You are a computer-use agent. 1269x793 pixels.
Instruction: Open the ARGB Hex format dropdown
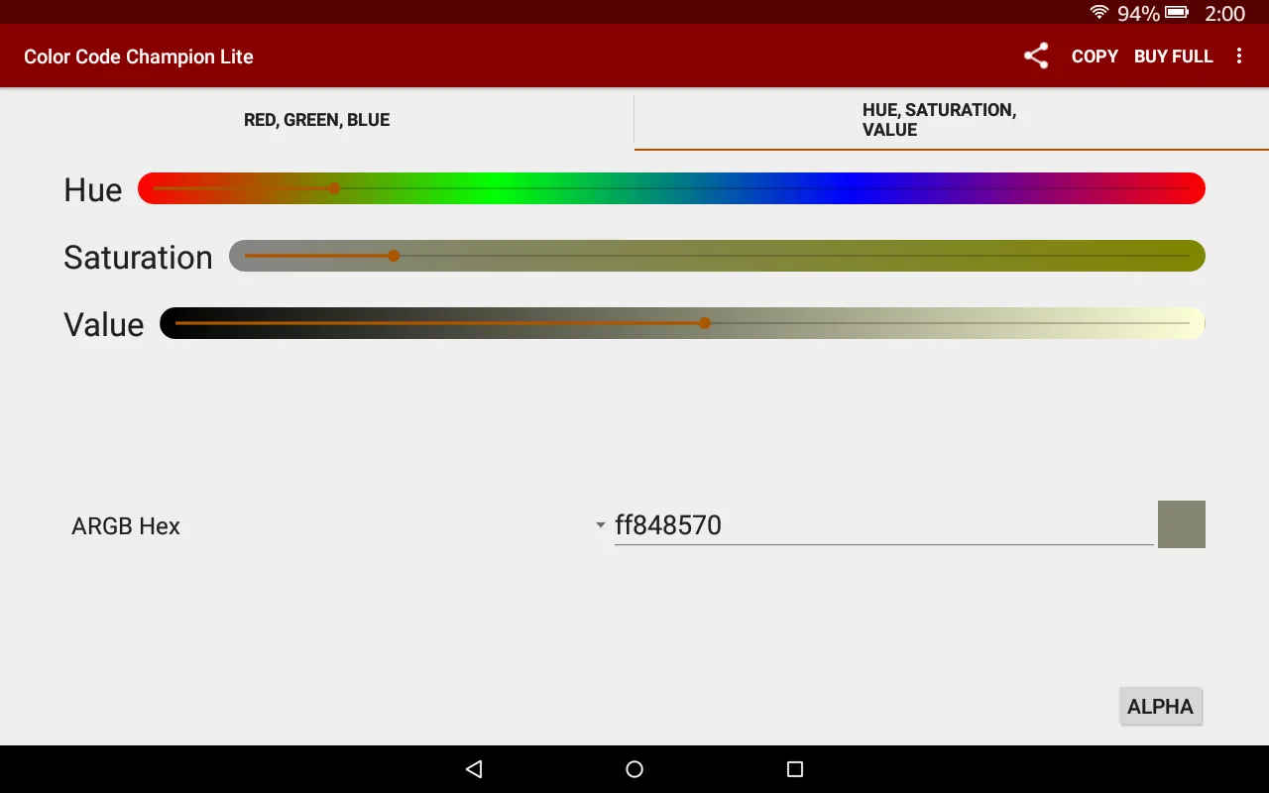click(x=337, y=525)
